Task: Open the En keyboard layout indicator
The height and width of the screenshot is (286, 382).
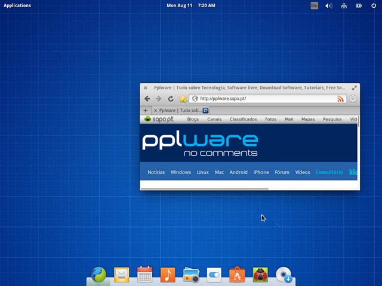Action: tap(315, 5)
